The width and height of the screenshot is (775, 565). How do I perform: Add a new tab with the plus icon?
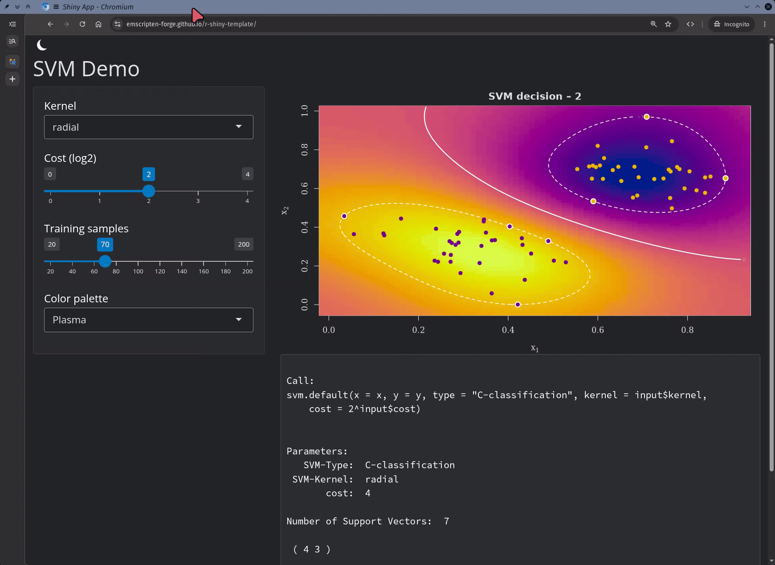point(12,79)
